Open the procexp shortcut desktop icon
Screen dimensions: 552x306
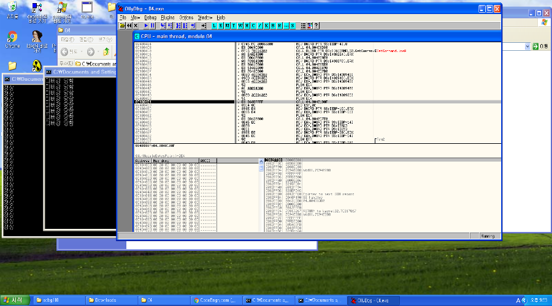62,13
